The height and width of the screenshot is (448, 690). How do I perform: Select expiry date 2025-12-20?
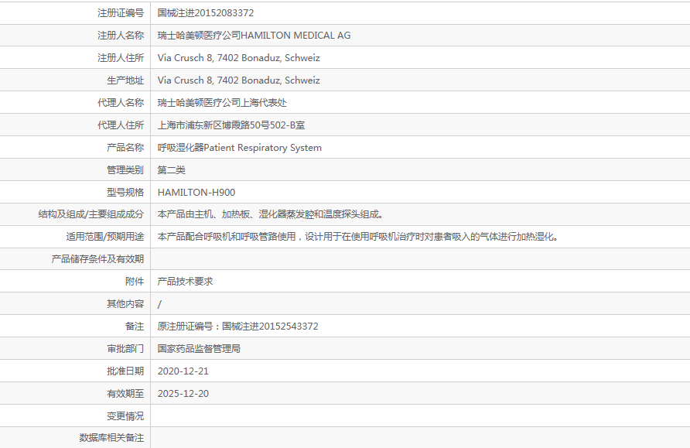coord(183,394)
